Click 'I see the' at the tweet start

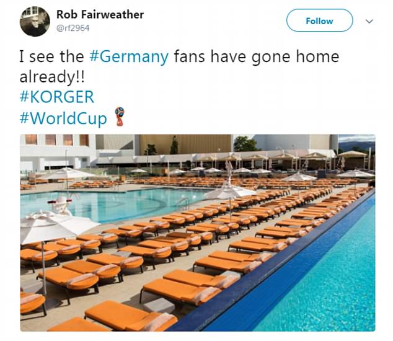(52, 56)
